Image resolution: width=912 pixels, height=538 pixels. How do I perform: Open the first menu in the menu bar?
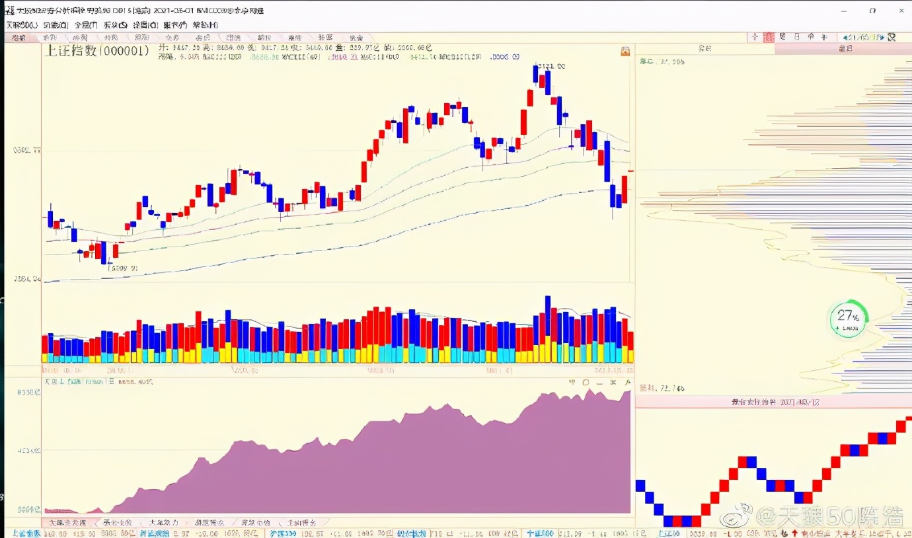coord(22,24)
